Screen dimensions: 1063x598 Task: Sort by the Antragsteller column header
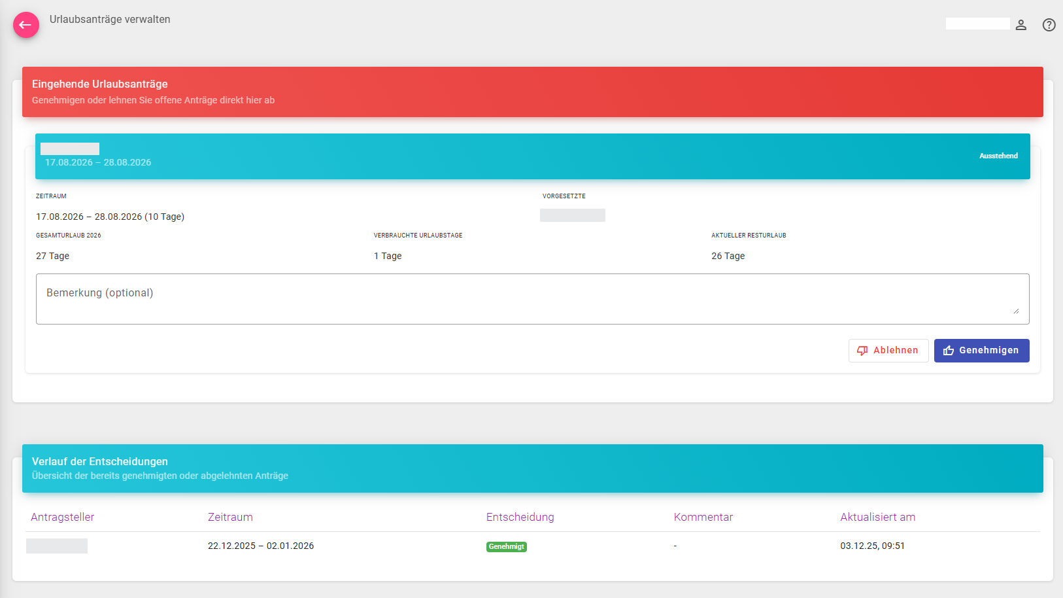point(63,517)
